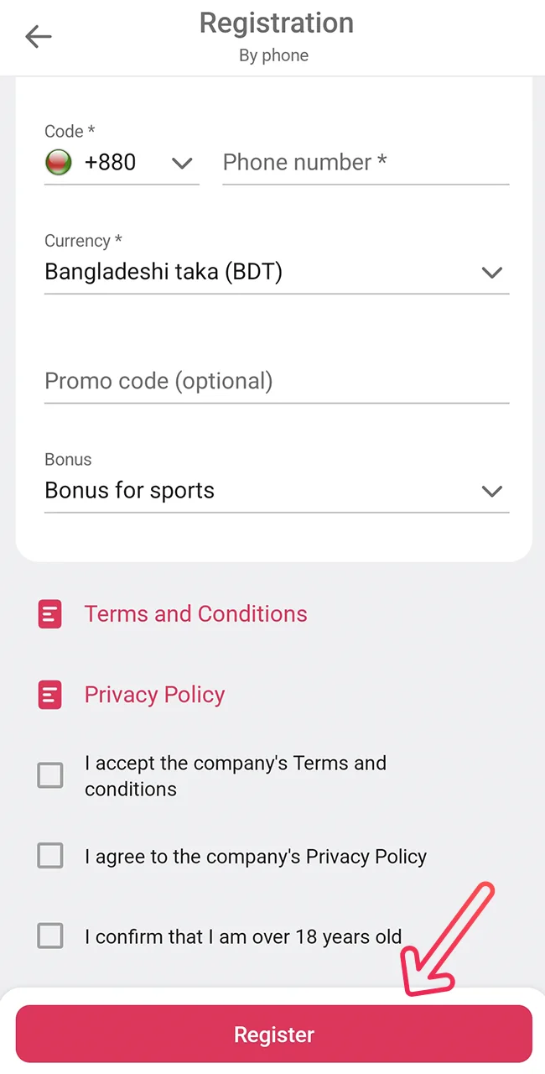Enable the Privacy Policy agreement checkbox

pos(49,855)
